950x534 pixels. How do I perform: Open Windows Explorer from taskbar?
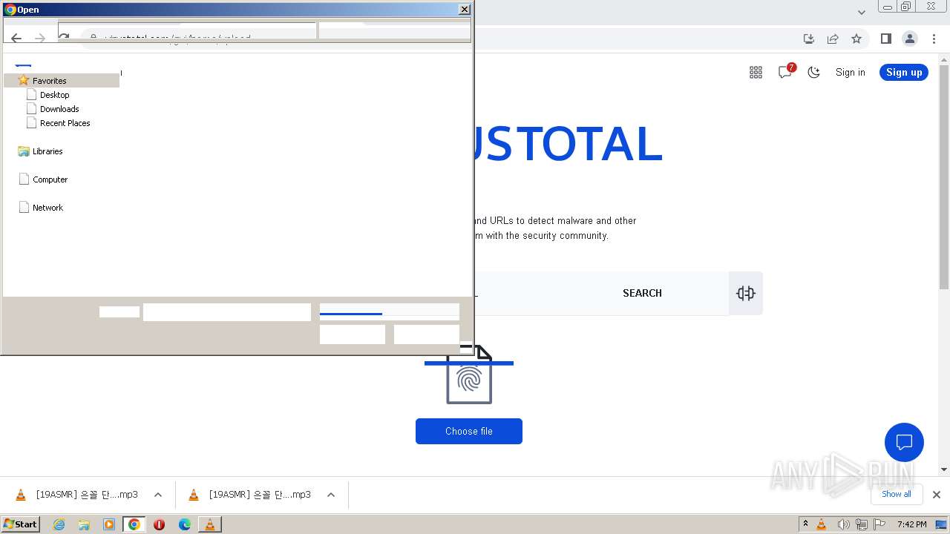(x=84, y=524)
